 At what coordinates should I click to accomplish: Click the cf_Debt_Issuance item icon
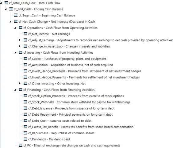click(25, 108)
